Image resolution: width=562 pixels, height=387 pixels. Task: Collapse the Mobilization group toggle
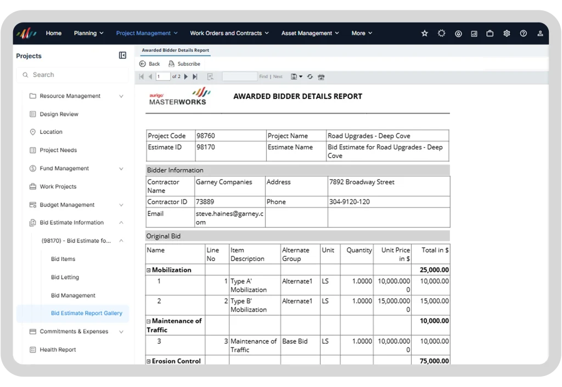pyautogui.click(x=148, y=271)
